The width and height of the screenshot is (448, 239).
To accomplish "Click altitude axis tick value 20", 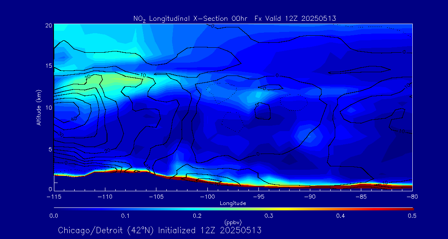I will pos(48,25).
